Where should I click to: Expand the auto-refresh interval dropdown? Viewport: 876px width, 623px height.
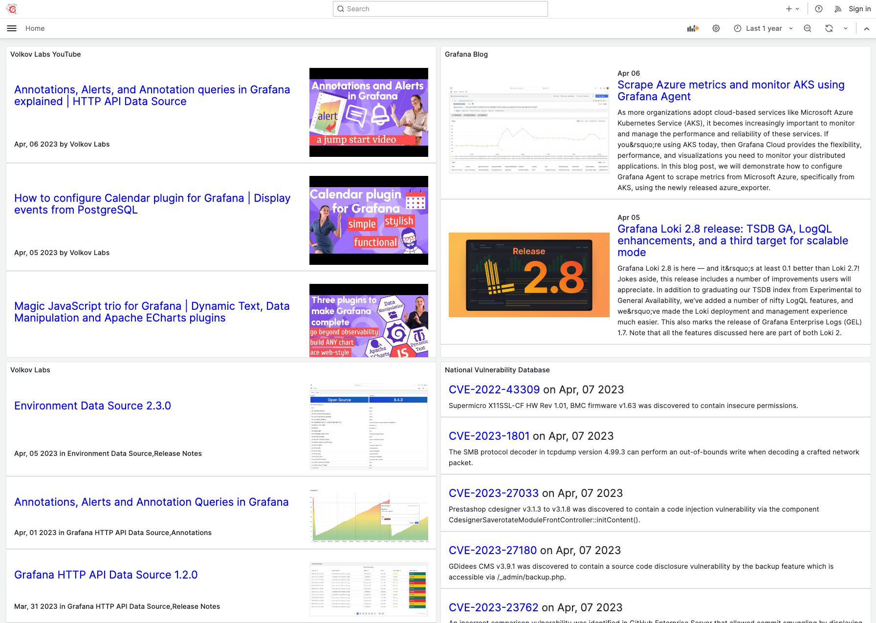846,28
